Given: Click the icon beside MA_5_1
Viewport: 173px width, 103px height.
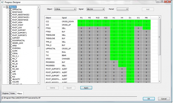Looking at the screenshot, I should point(10,56).
